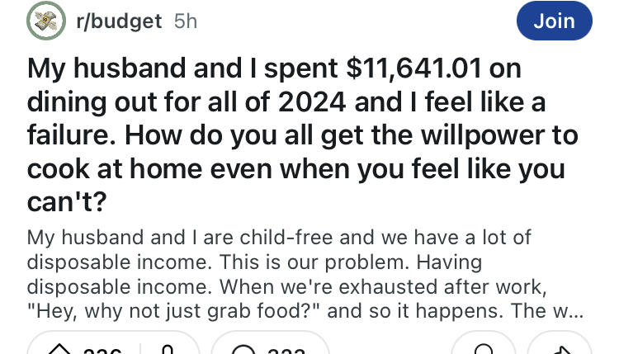Image resolution: width=619 pixels, height=354 pixels.
Task: Click the body preview starting "My husband and I are child-free"
Action: point(279,238)
